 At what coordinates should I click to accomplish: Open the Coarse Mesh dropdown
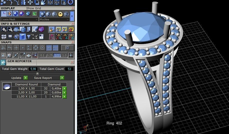coord(19,19)
